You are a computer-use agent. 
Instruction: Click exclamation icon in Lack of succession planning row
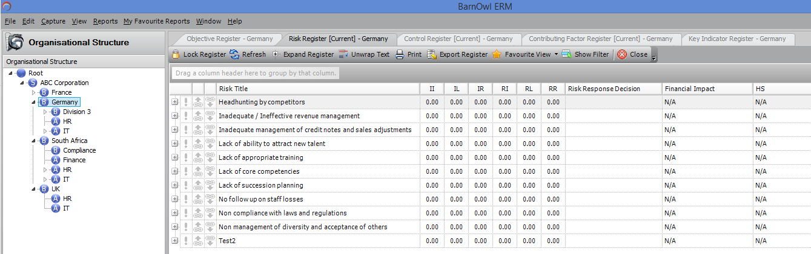coord(187,185)
